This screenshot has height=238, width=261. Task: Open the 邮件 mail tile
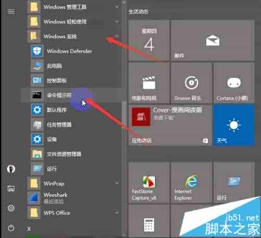(x=212, y=40)
